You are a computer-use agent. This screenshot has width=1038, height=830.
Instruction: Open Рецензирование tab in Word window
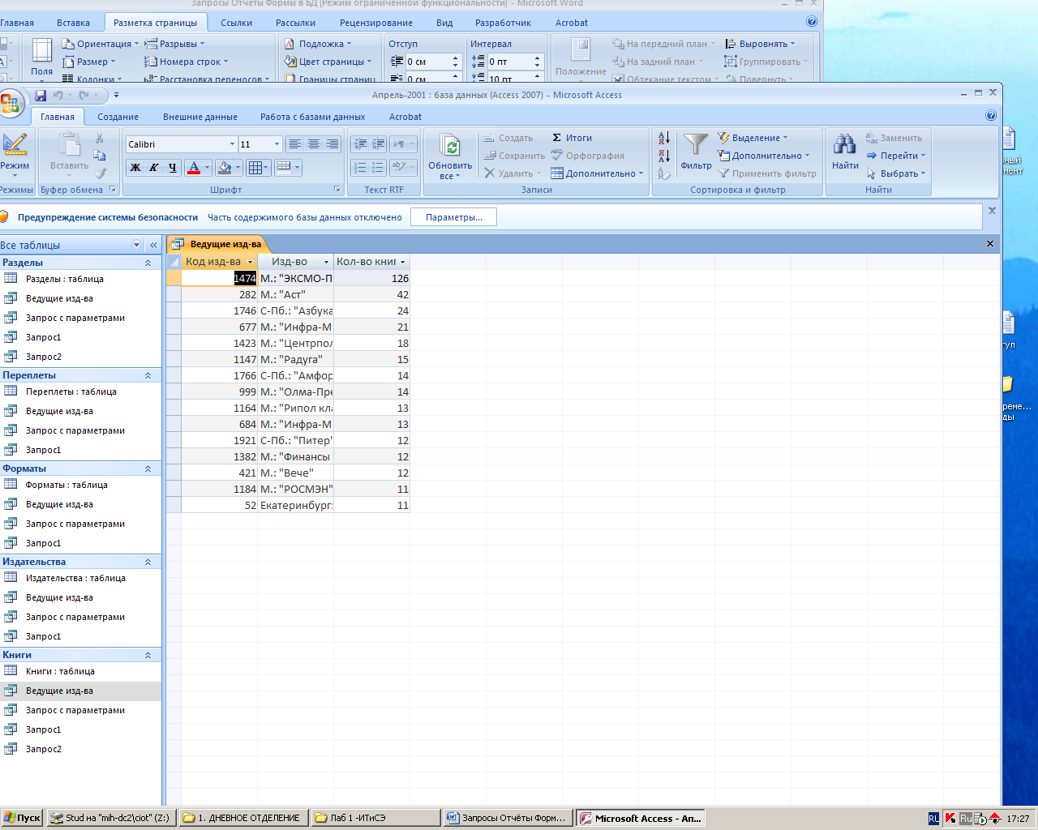pos(376,23)
